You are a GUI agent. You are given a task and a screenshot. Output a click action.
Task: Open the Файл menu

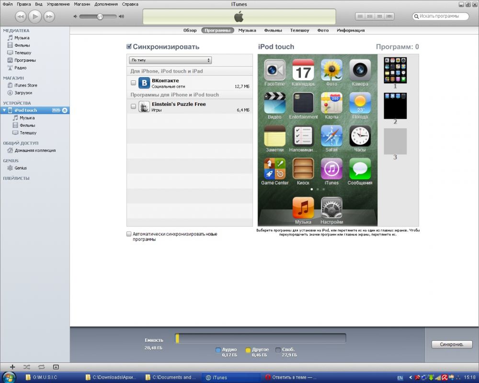pos(8,4)
